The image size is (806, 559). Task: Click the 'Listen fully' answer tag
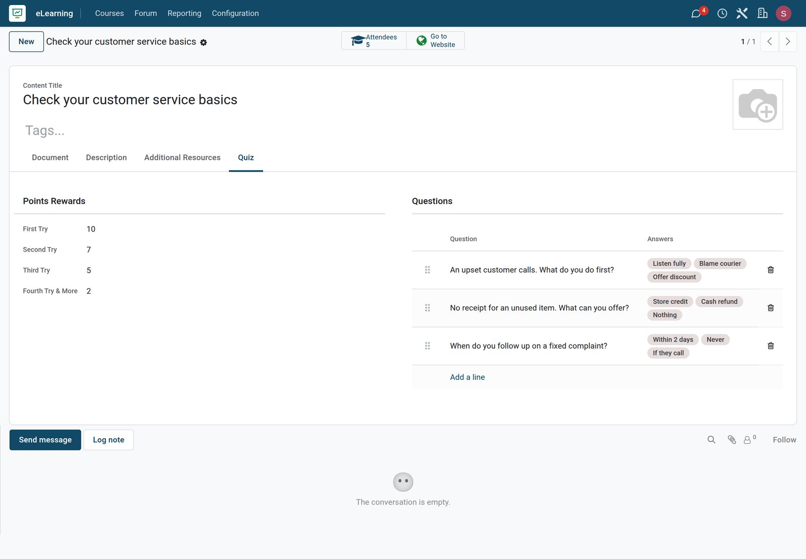pyautogui.click(x=669, y=264)
